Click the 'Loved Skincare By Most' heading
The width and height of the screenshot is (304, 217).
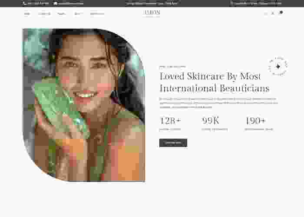(x=210, y=76)
